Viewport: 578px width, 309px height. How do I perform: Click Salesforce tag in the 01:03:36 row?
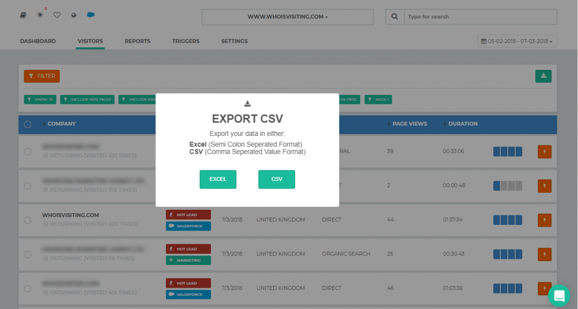tap(189, 294)
